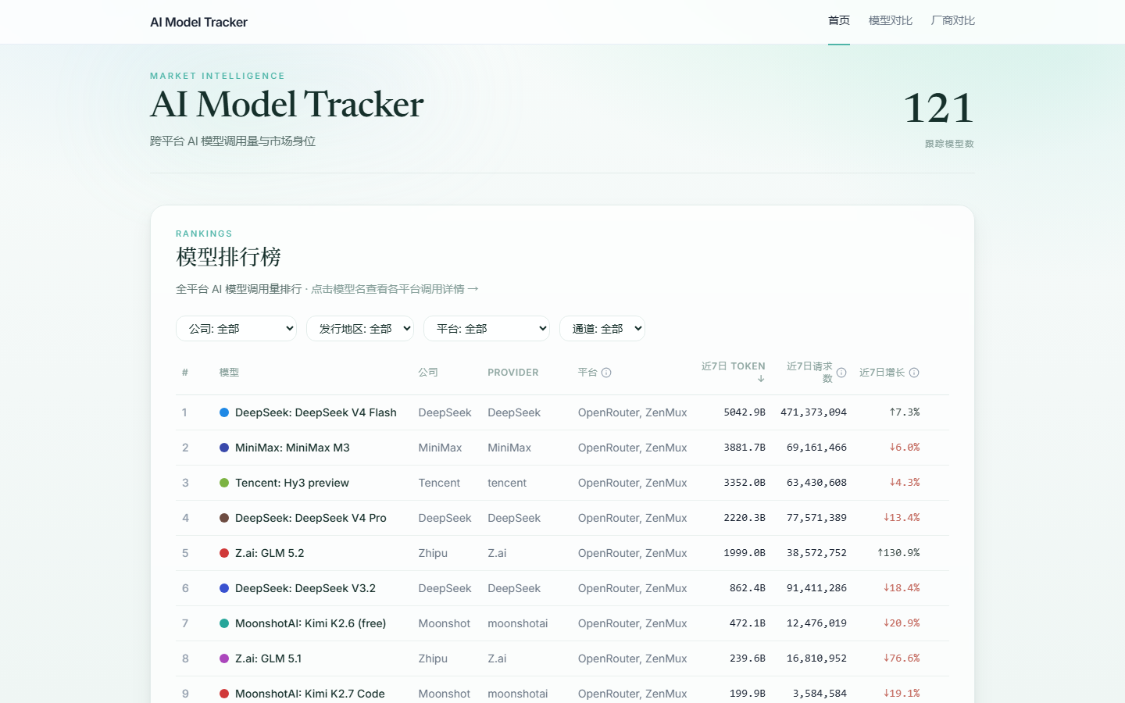This screenshot has height=703, width=1125.
Task: Open Z.ai: GLM 5.1 model details
Action: (268, 658)
